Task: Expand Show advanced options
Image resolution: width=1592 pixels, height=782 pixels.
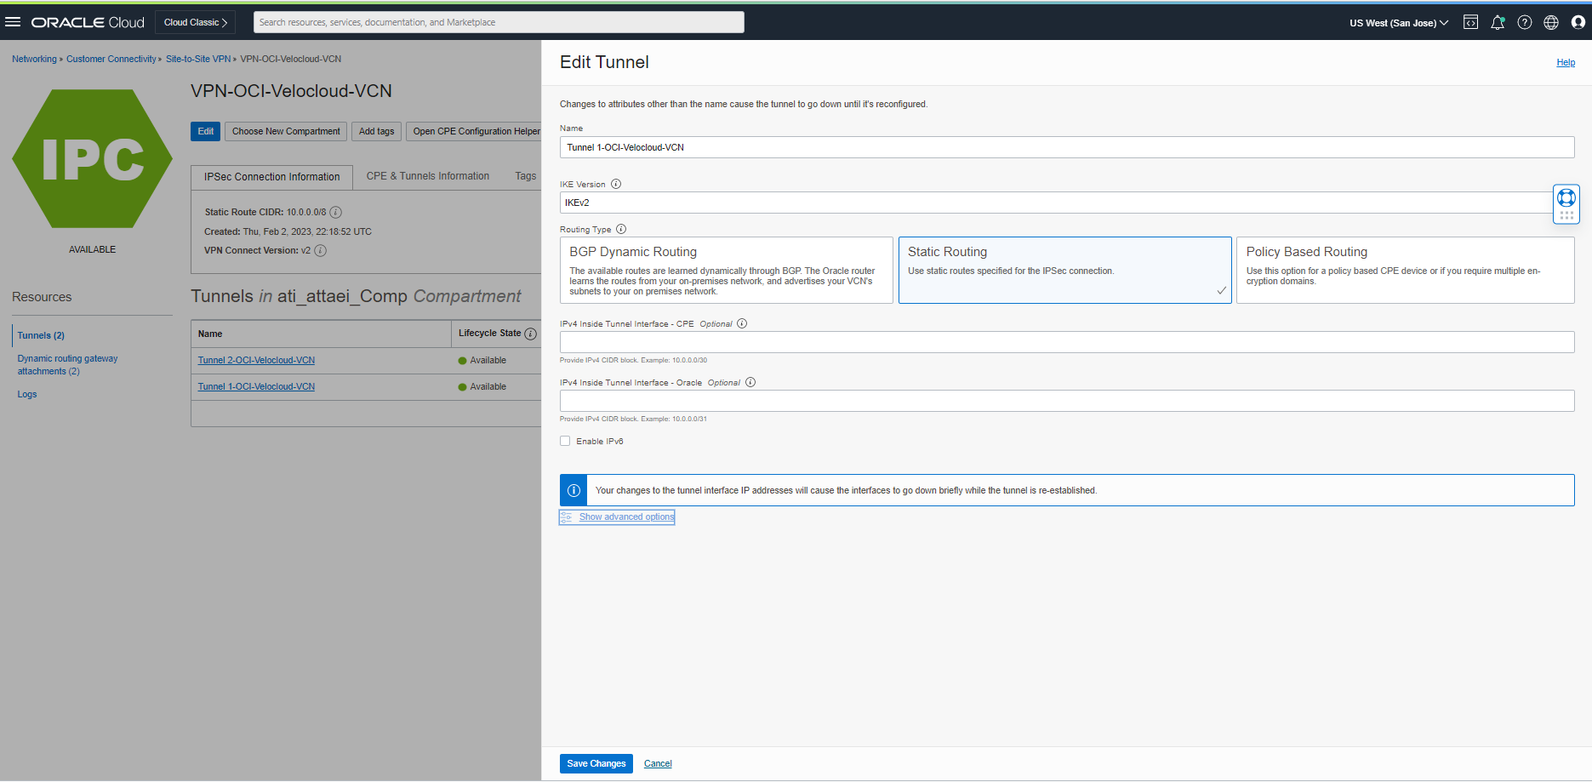Action: coord(625,517)
